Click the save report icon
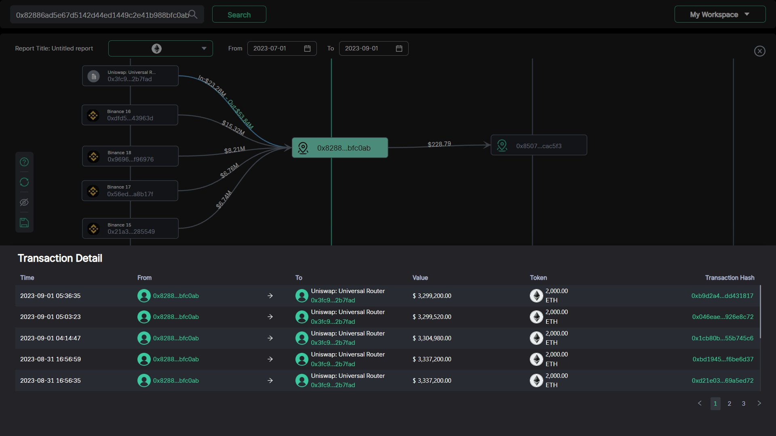The image size is (776, 436). [x=24, y=222]
